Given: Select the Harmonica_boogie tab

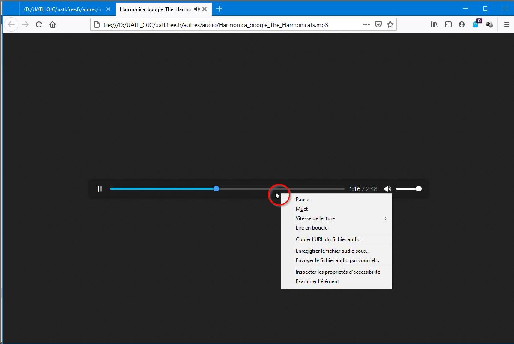Looking at the screenshot, I should tap(155, 9).
